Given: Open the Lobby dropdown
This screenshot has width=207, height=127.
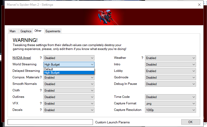Looking at the screenshot, I should 171,71.
